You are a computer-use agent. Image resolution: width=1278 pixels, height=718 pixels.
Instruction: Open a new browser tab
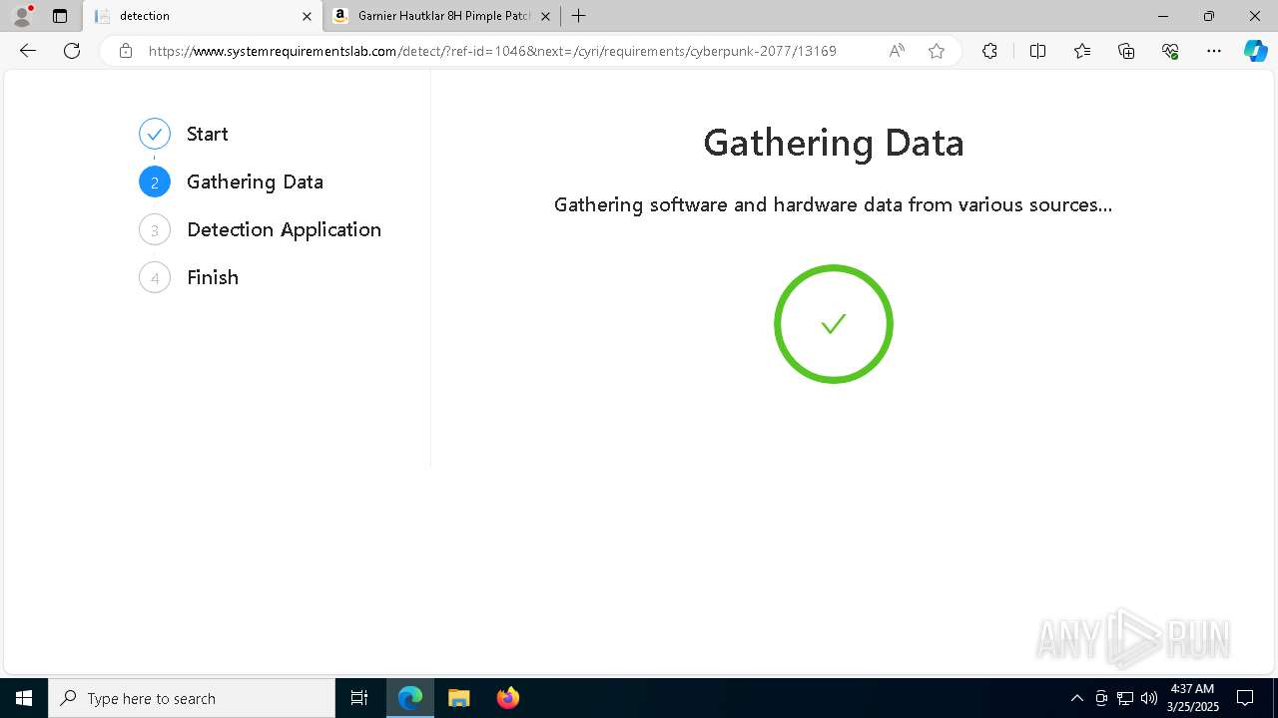[578, 16]
